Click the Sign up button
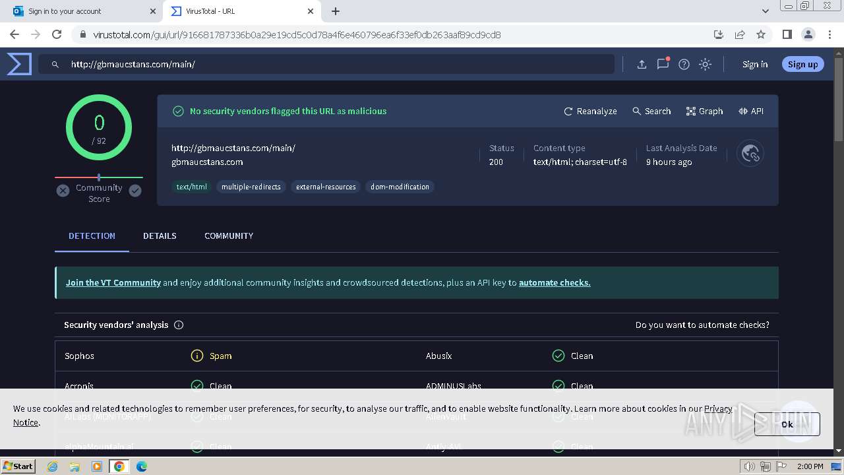Screen dimensions: 844x475 (x=802, y=64)
